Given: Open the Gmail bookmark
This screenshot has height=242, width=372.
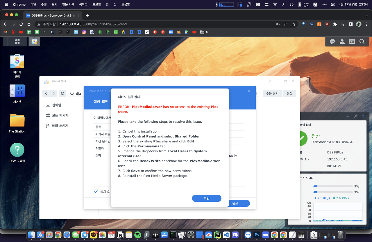Looking at the screenshot, I should point(5,32).
